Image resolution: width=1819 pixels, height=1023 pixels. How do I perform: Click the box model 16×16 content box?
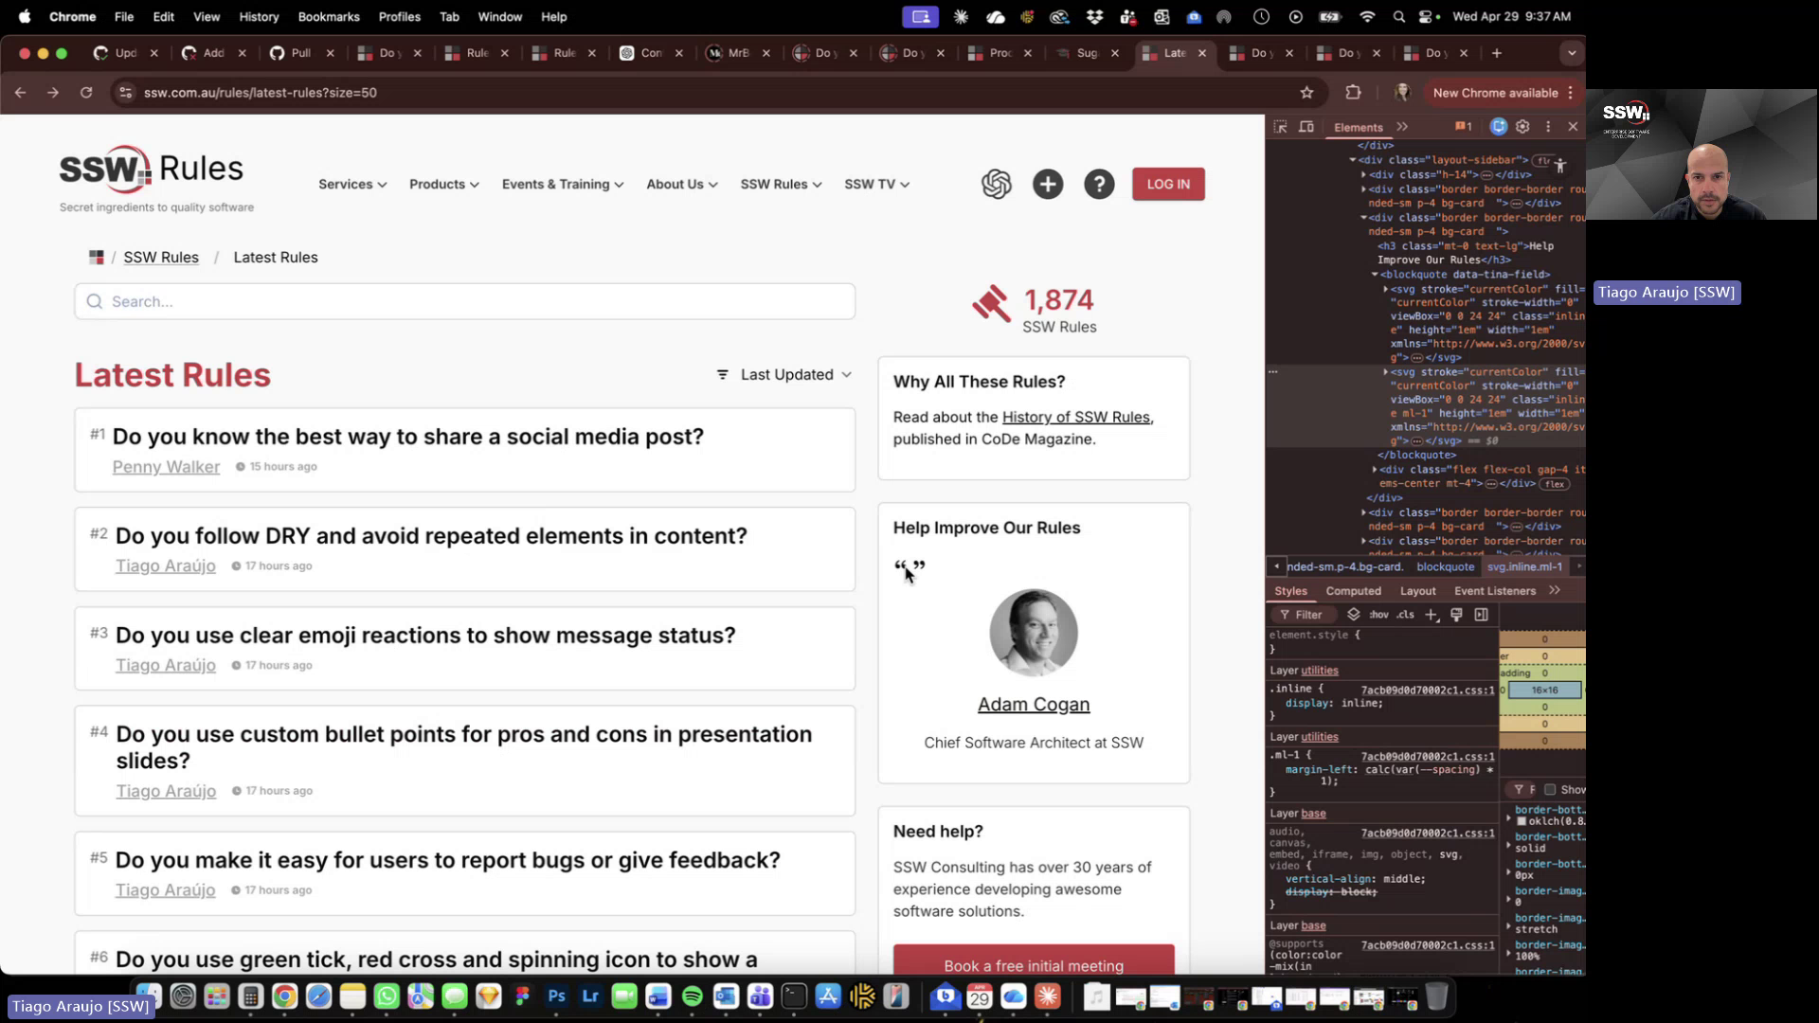coord(1544,690)
